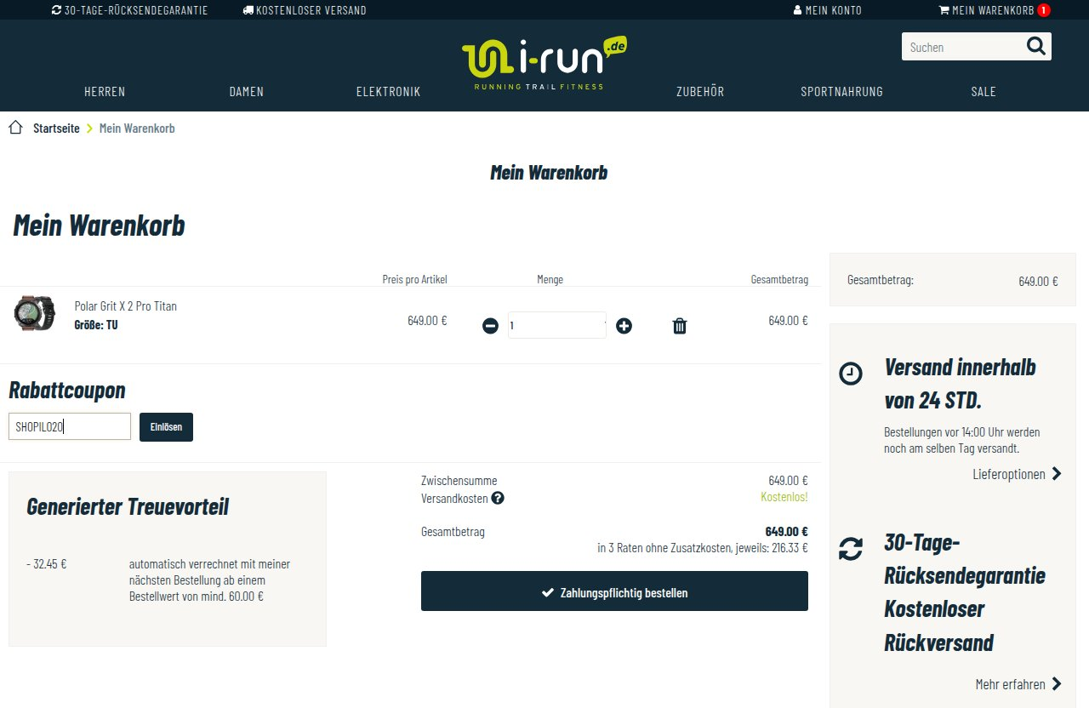Delete Polar Grit X 2 Pro from cart

tap(679, 326)
